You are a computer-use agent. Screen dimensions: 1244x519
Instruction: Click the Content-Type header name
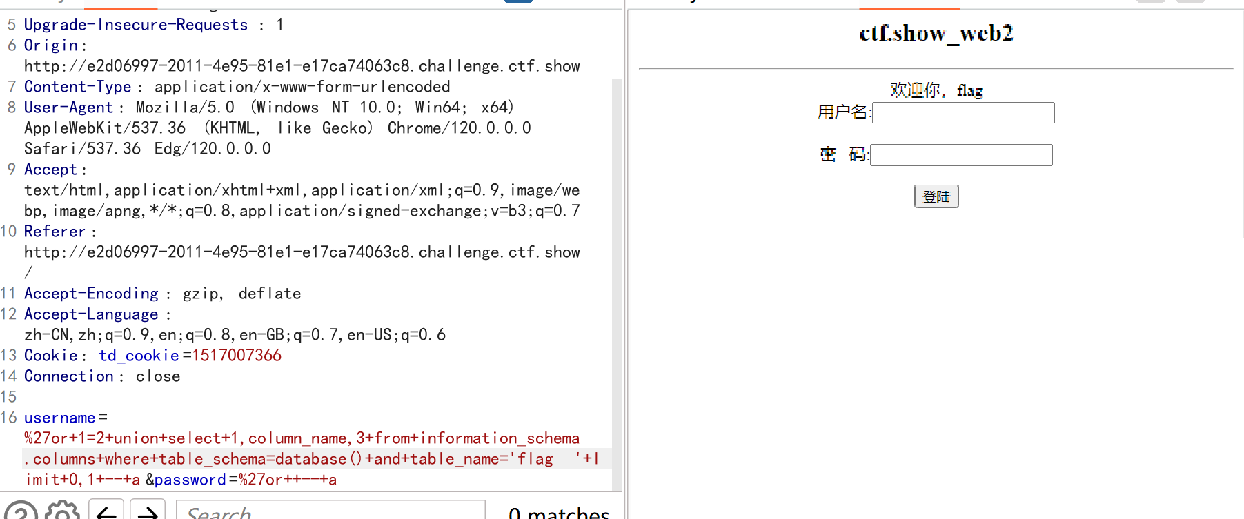pyautogui.click(x=77, y=87)
